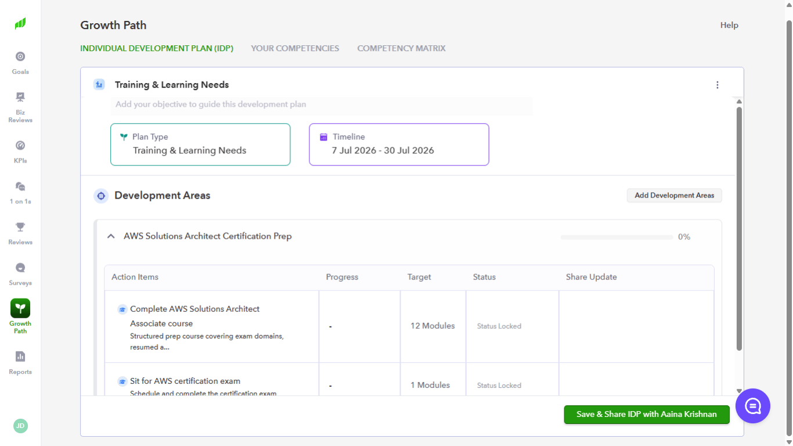Screen dimensions: 793x446
Task: Open the chat support bubble
Action: pyautogui.click(x=753, y=406)
